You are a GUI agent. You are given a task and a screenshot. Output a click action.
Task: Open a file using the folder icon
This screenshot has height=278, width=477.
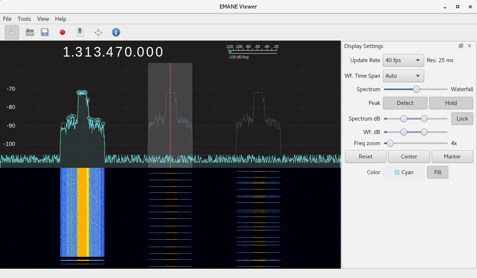[x=30, y=32]
